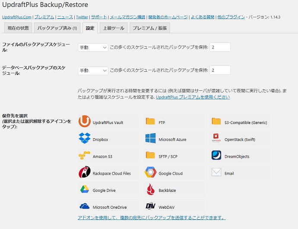Viewport: 298px width, 229px height.
Task: Open the サポート link
Action: 99,17
